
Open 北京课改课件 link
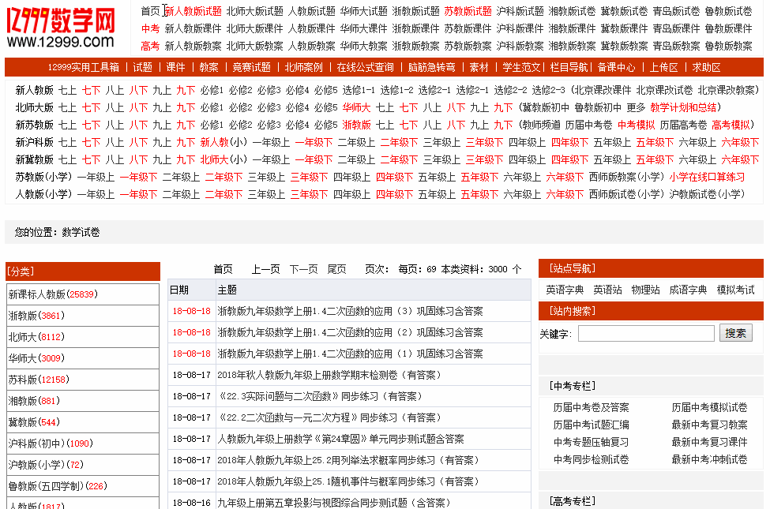click(603, 90)
